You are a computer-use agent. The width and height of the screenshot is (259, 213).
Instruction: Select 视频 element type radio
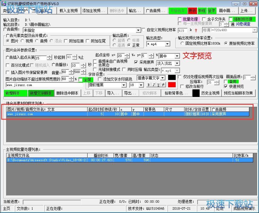[22, 41]
